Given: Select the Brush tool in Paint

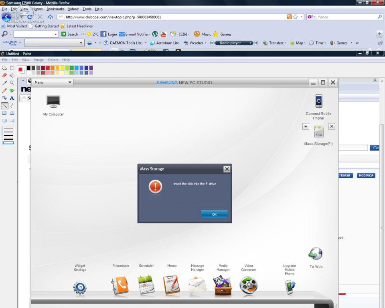Looking at the screenshot, I should 12,90.
